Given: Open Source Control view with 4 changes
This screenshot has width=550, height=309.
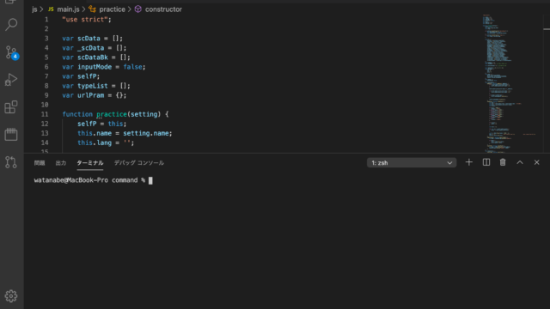Looking at the screenshot, I should 11,52.
